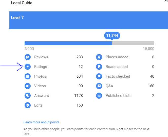168x137 pixels.
Task: Click the Level 7 blue banner
Action: (89, 20)
